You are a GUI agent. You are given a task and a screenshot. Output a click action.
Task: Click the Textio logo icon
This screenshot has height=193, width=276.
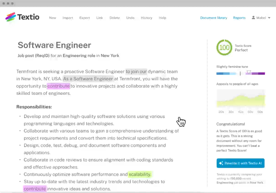11,17
